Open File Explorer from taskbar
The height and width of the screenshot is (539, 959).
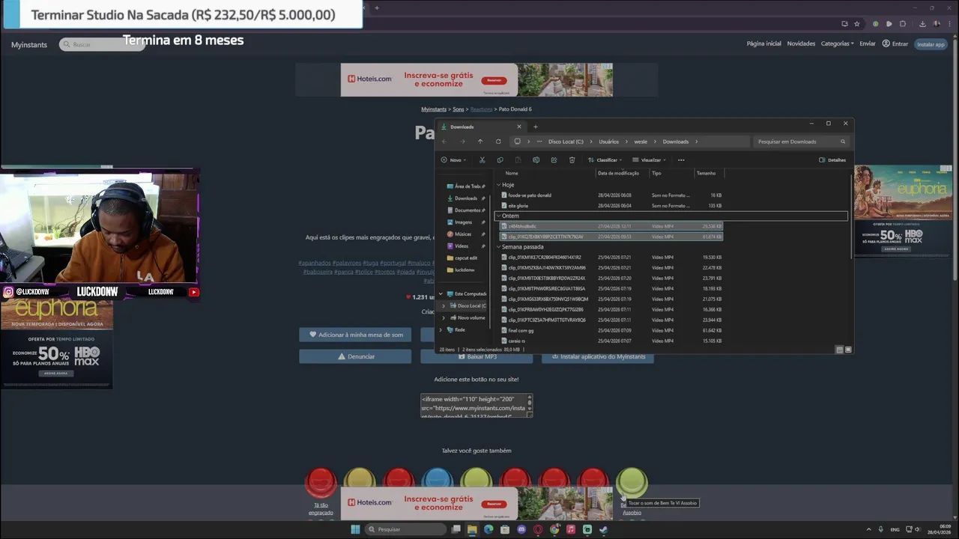pyautogui.click(x=472, y=529)
